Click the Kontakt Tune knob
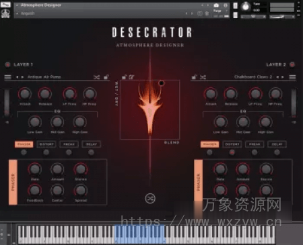This screenshot has width=303, height=245. click(x=246, y=7)
